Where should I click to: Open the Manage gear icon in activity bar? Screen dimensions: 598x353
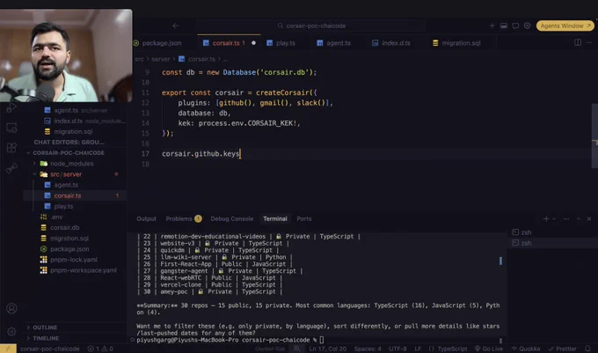[x=11, y=332]
